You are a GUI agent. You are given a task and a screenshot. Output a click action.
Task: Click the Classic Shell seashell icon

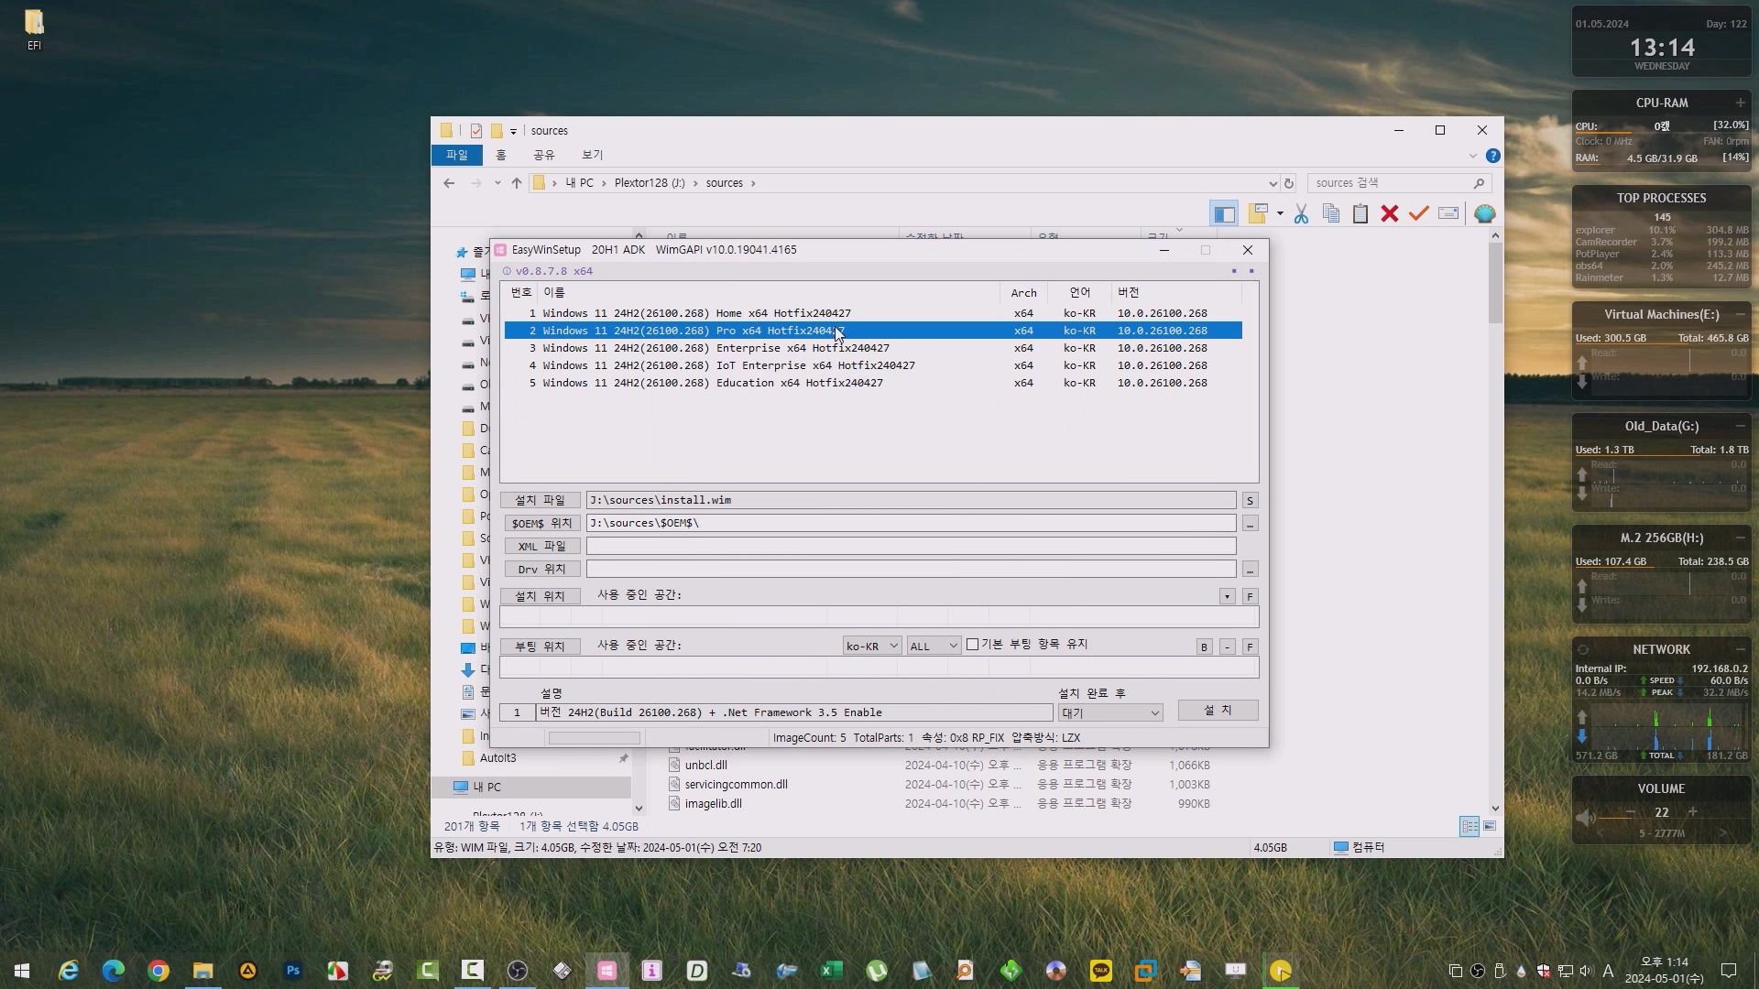1485,213
